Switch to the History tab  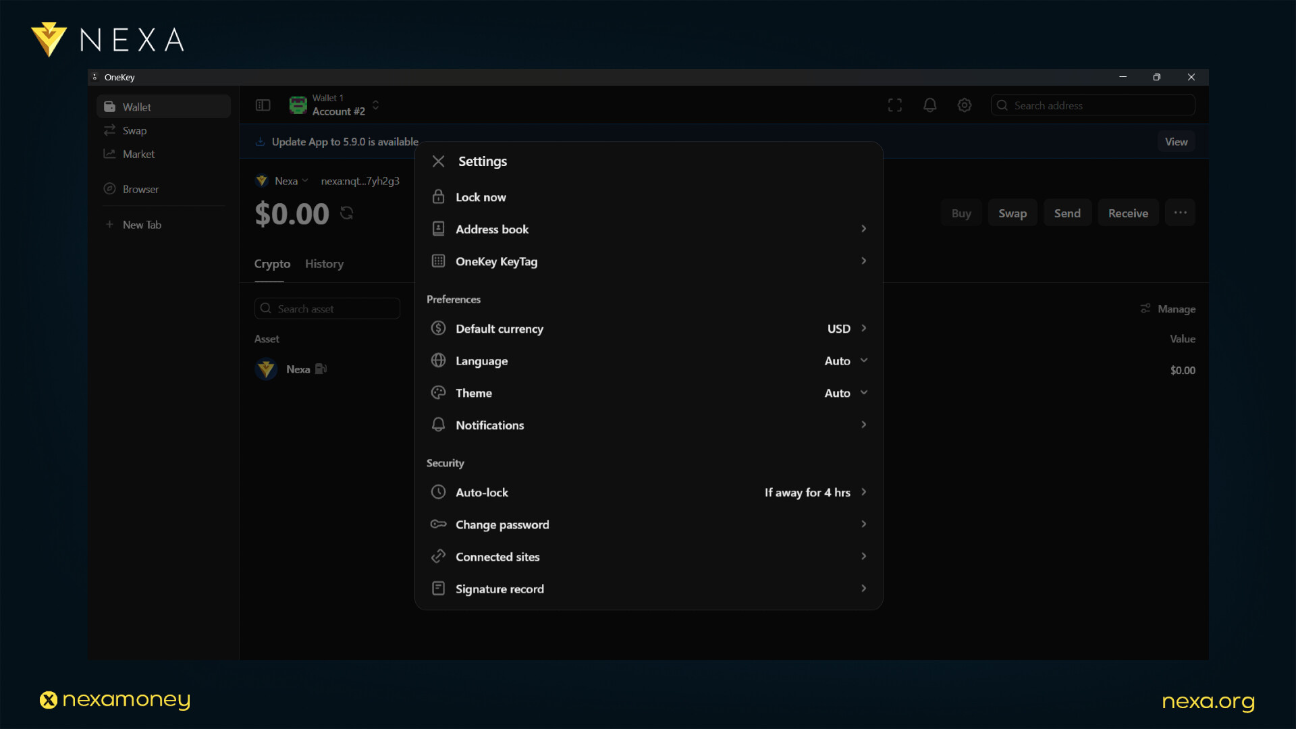[x=324, y=264]
